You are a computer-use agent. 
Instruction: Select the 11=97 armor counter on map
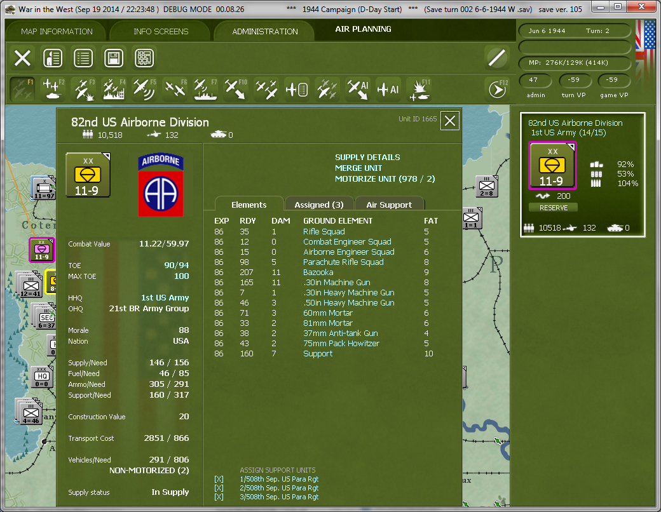pyautogui.click(x=44, y=188)
